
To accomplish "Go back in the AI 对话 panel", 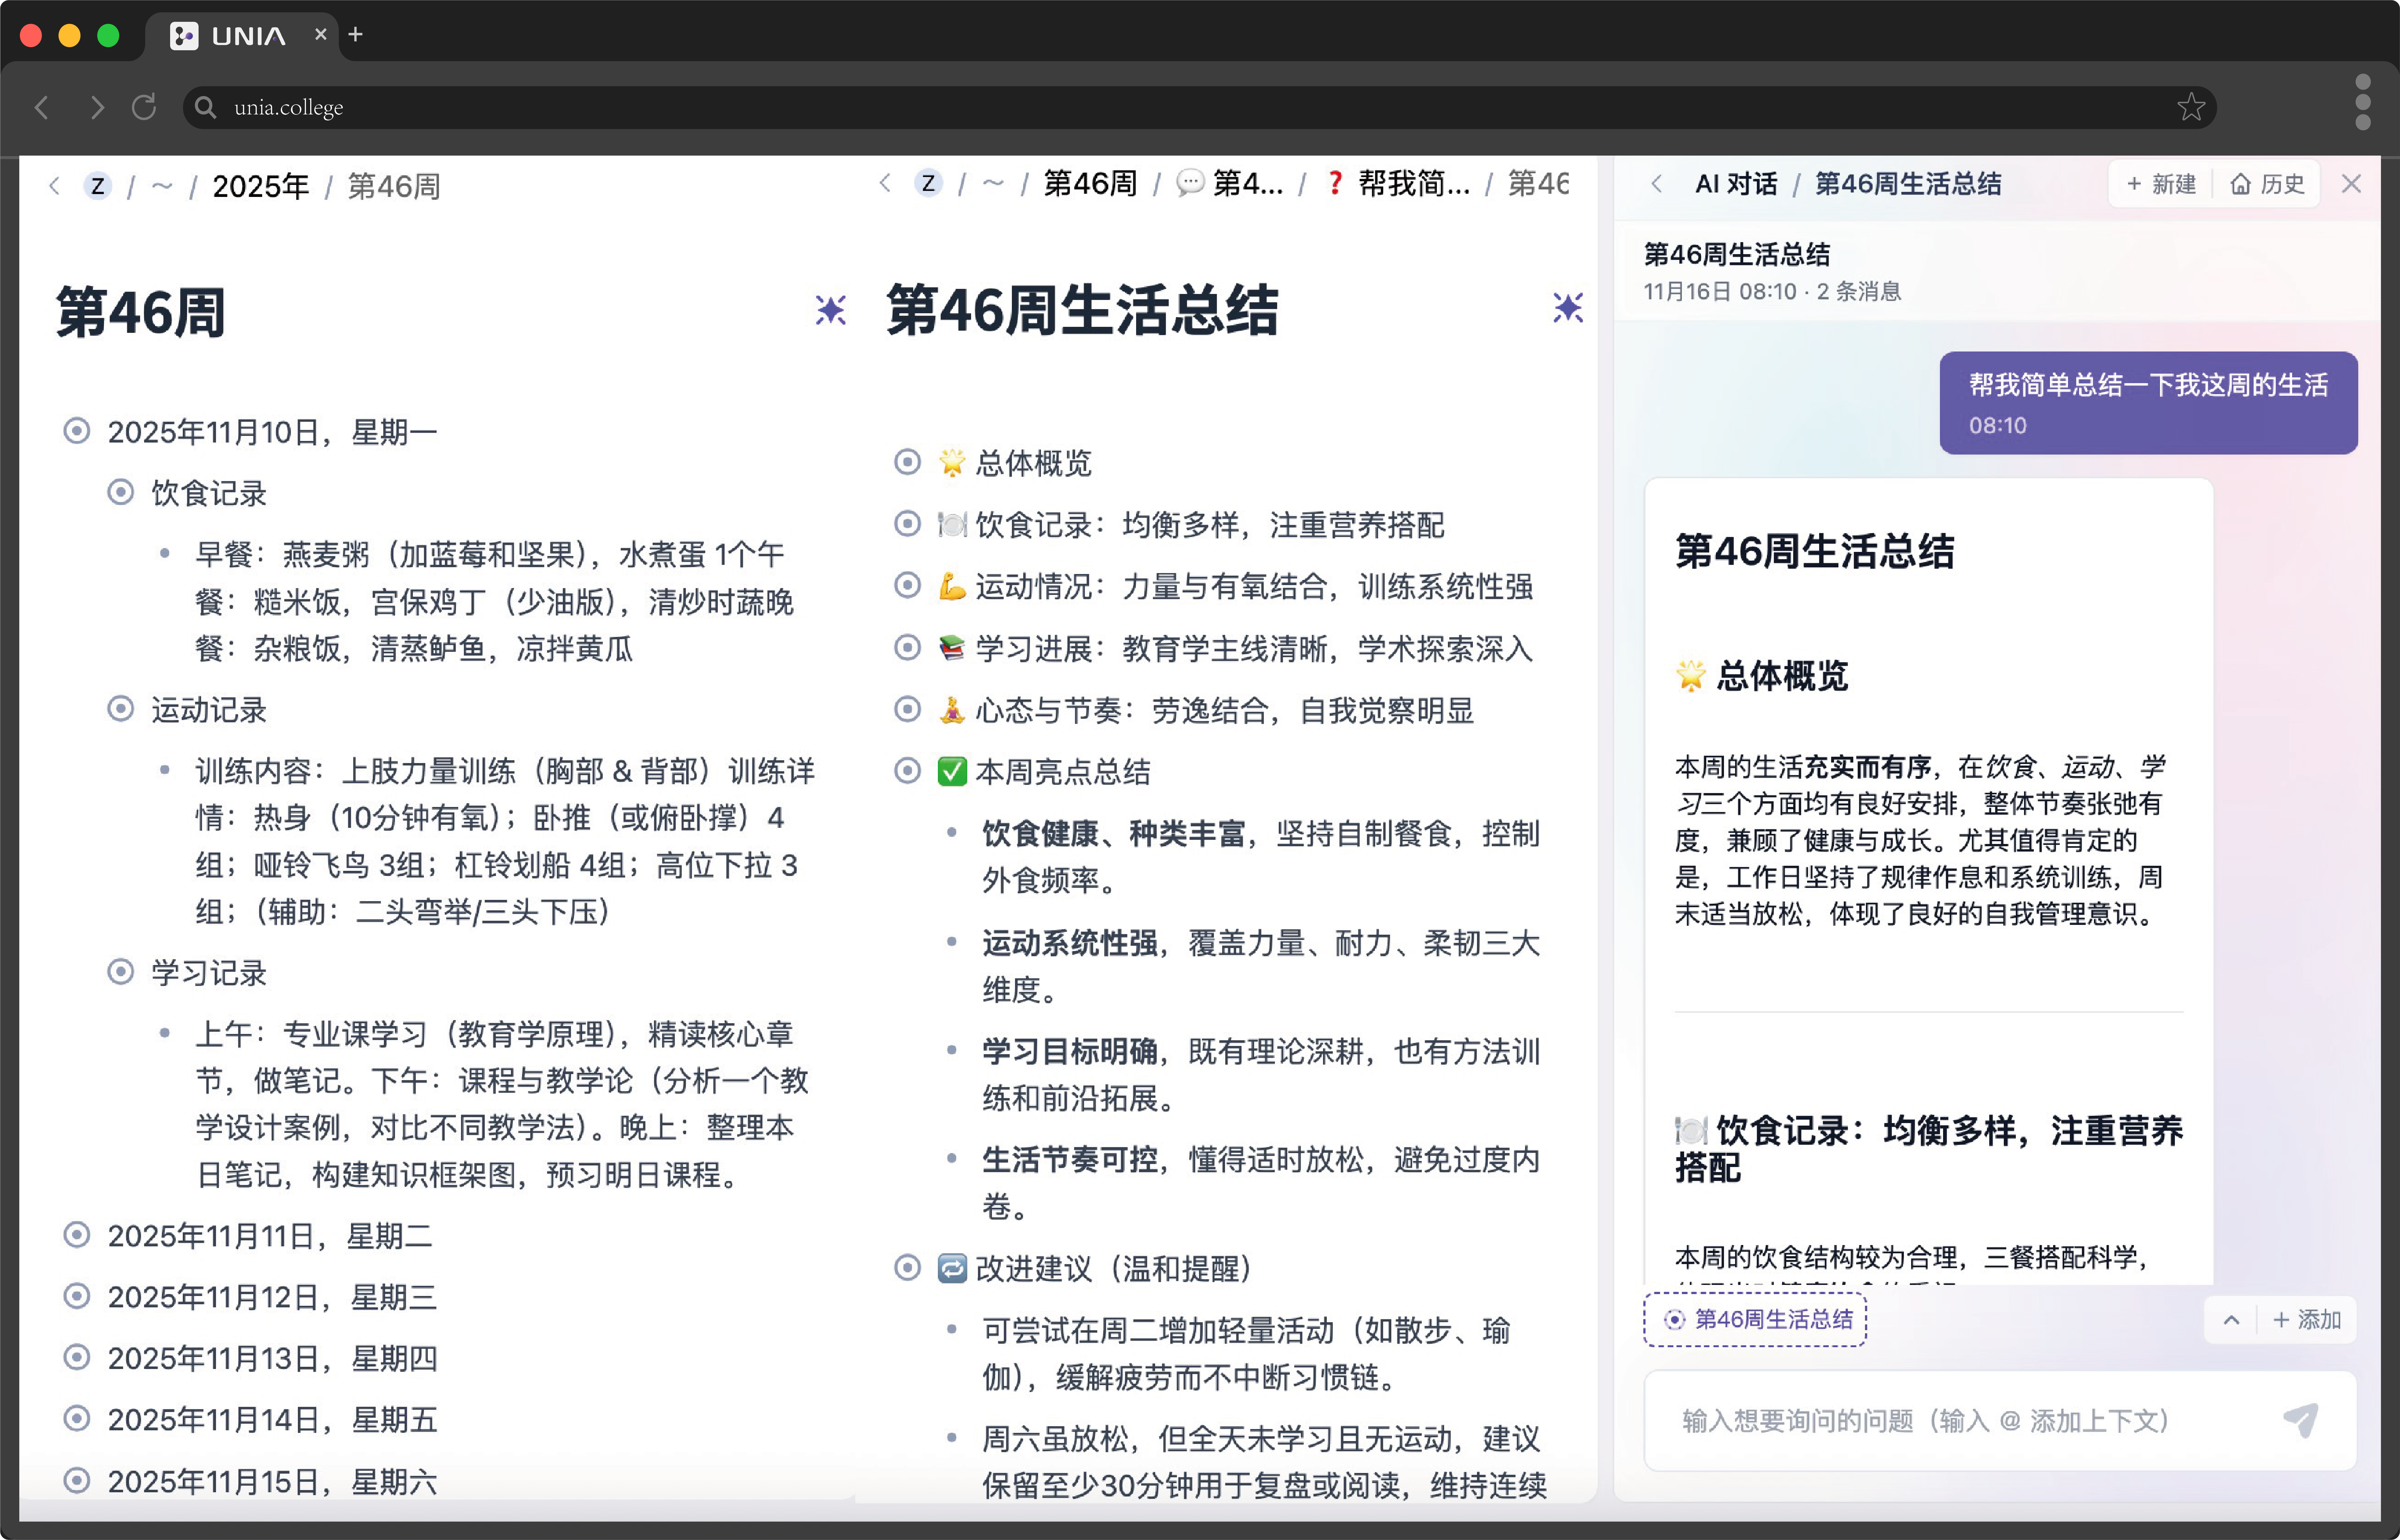I will point(1657,184).
